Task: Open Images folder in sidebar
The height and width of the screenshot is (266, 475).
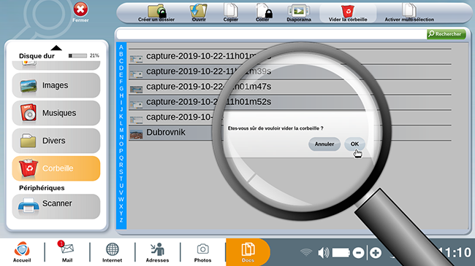Action: click(x=56, y=85)
